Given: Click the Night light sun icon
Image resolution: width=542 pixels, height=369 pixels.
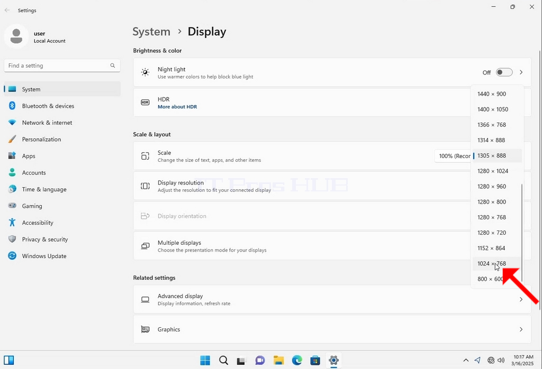Looking at the screenshot, I should coord(145,72).
